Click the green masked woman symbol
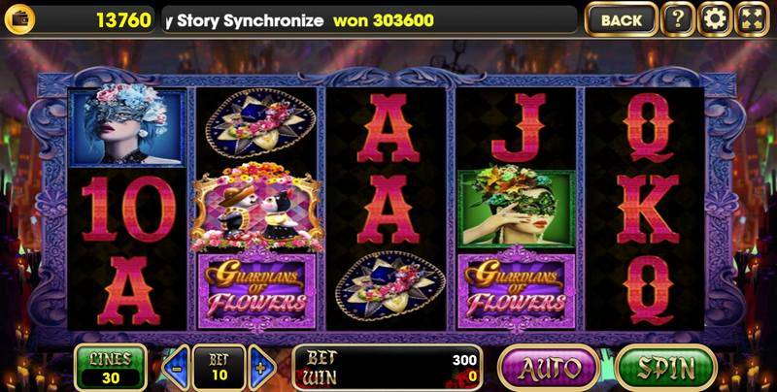Image resolution: width=777 pixels, height=392 pixels. pyautogui.click(x=517, y=209)
